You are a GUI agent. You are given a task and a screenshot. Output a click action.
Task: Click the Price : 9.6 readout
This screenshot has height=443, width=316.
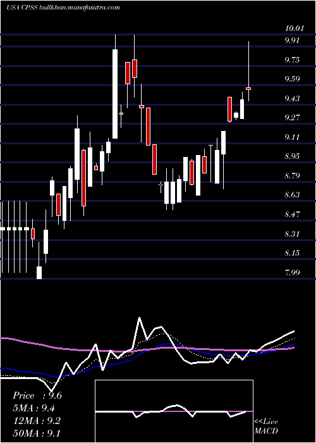click(x=37, y=396)
